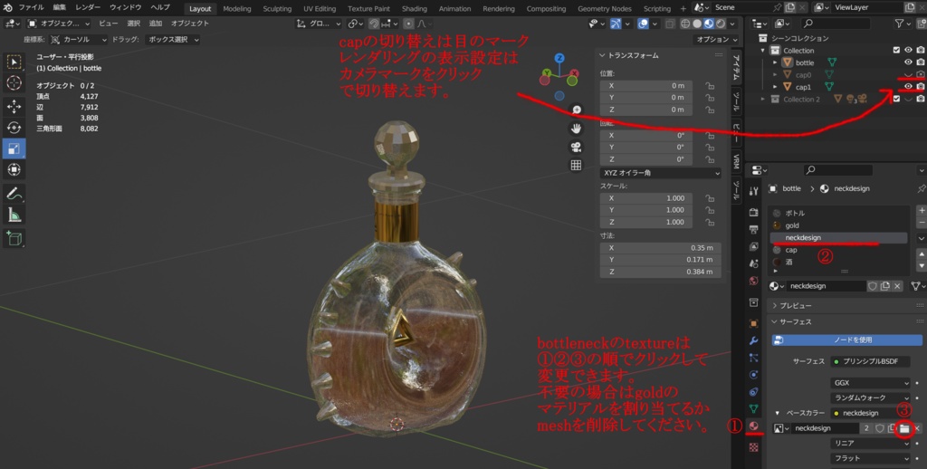Expand the bottle object tree row
The image size is (927, 469).
pyautogui.click(x=775, y=62)
